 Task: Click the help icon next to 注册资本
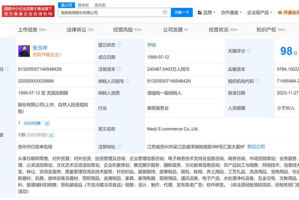pyautogui.click(x=119, y=69)
